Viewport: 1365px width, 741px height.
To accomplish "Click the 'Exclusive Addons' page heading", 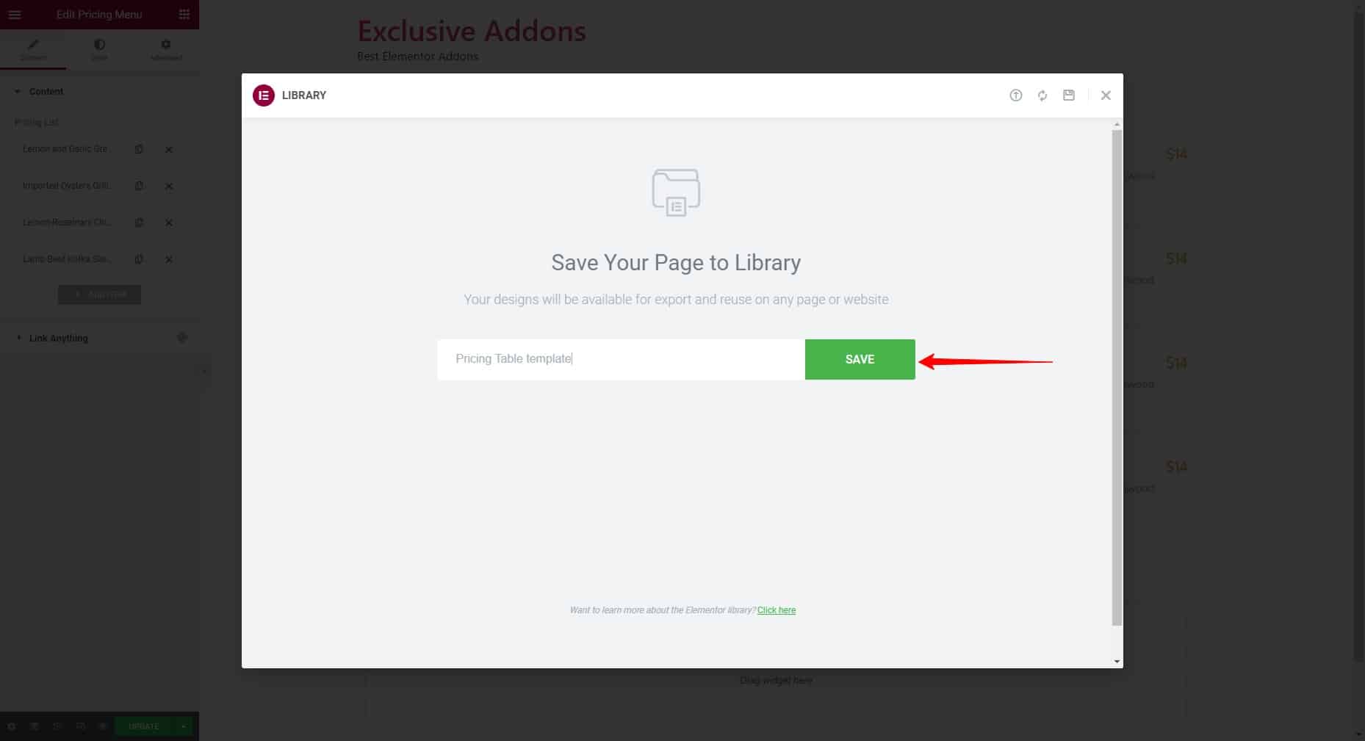I will point(472,31).
